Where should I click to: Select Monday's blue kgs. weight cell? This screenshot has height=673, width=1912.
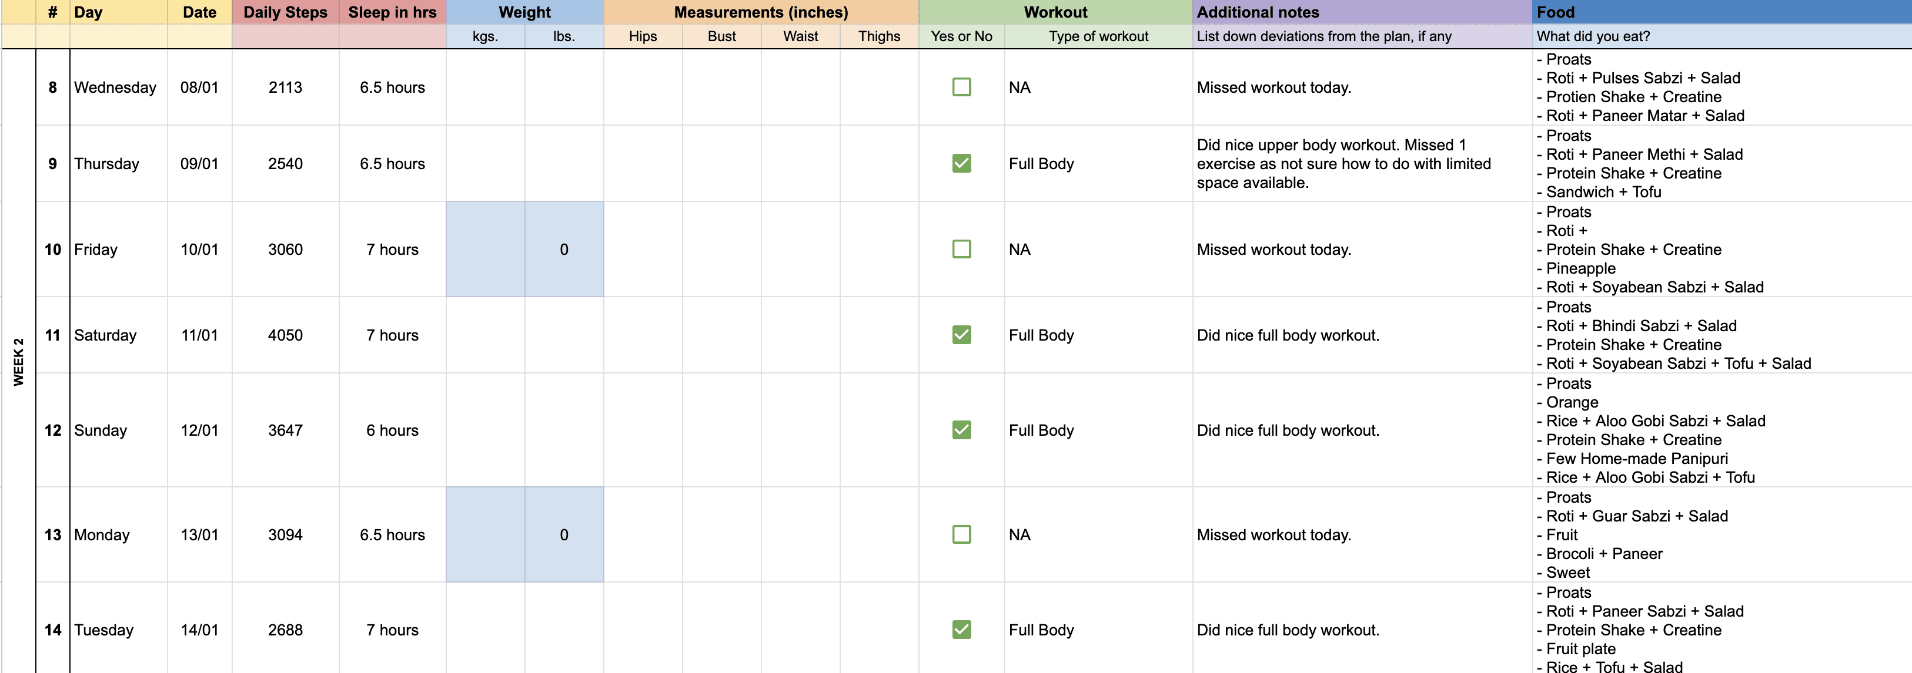point(484,534)
